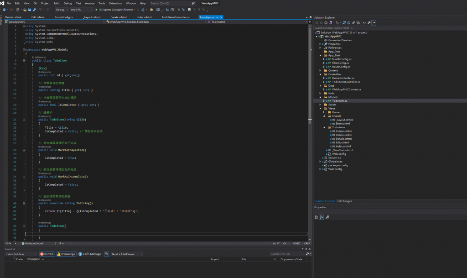The image size is (467, 278).
Task: Click the Home icon in Solution Explorer
Action: pos(325,22)
